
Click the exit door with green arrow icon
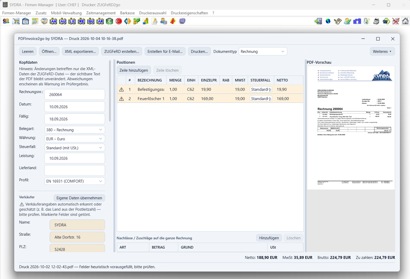point(318,21)
